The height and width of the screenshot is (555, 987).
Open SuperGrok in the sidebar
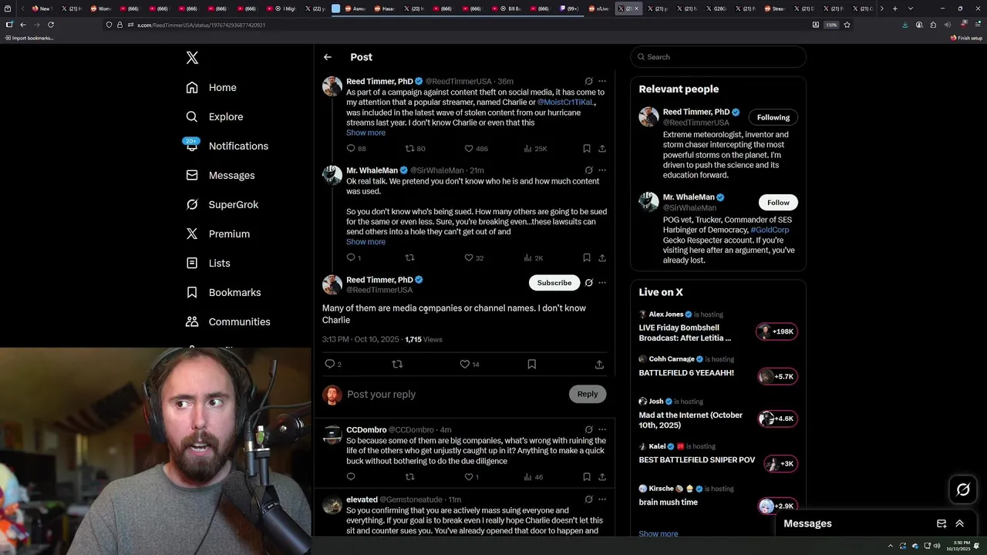(222, 204)
